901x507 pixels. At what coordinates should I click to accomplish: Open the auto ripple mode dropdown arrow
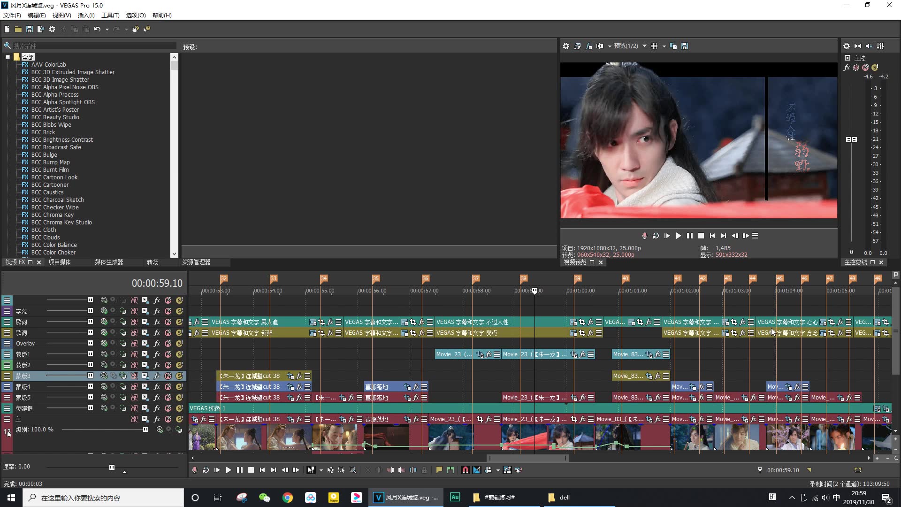498,470
